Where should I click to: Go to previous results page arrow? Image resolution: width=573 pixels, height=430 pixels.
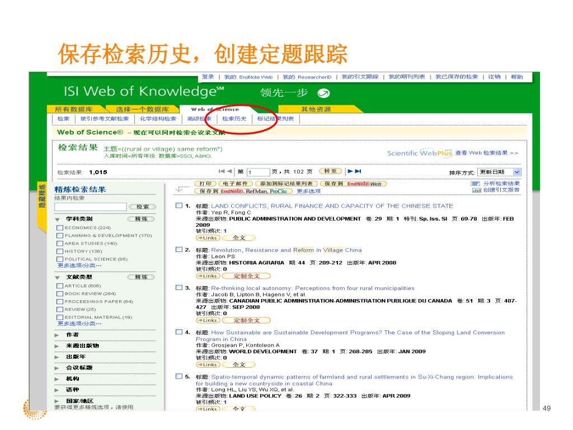coord(229,171)
